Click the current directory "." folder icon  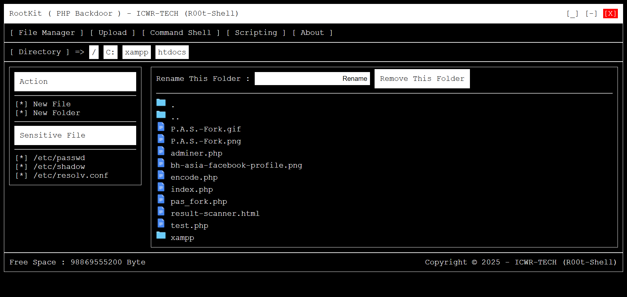tap(161, 102)
